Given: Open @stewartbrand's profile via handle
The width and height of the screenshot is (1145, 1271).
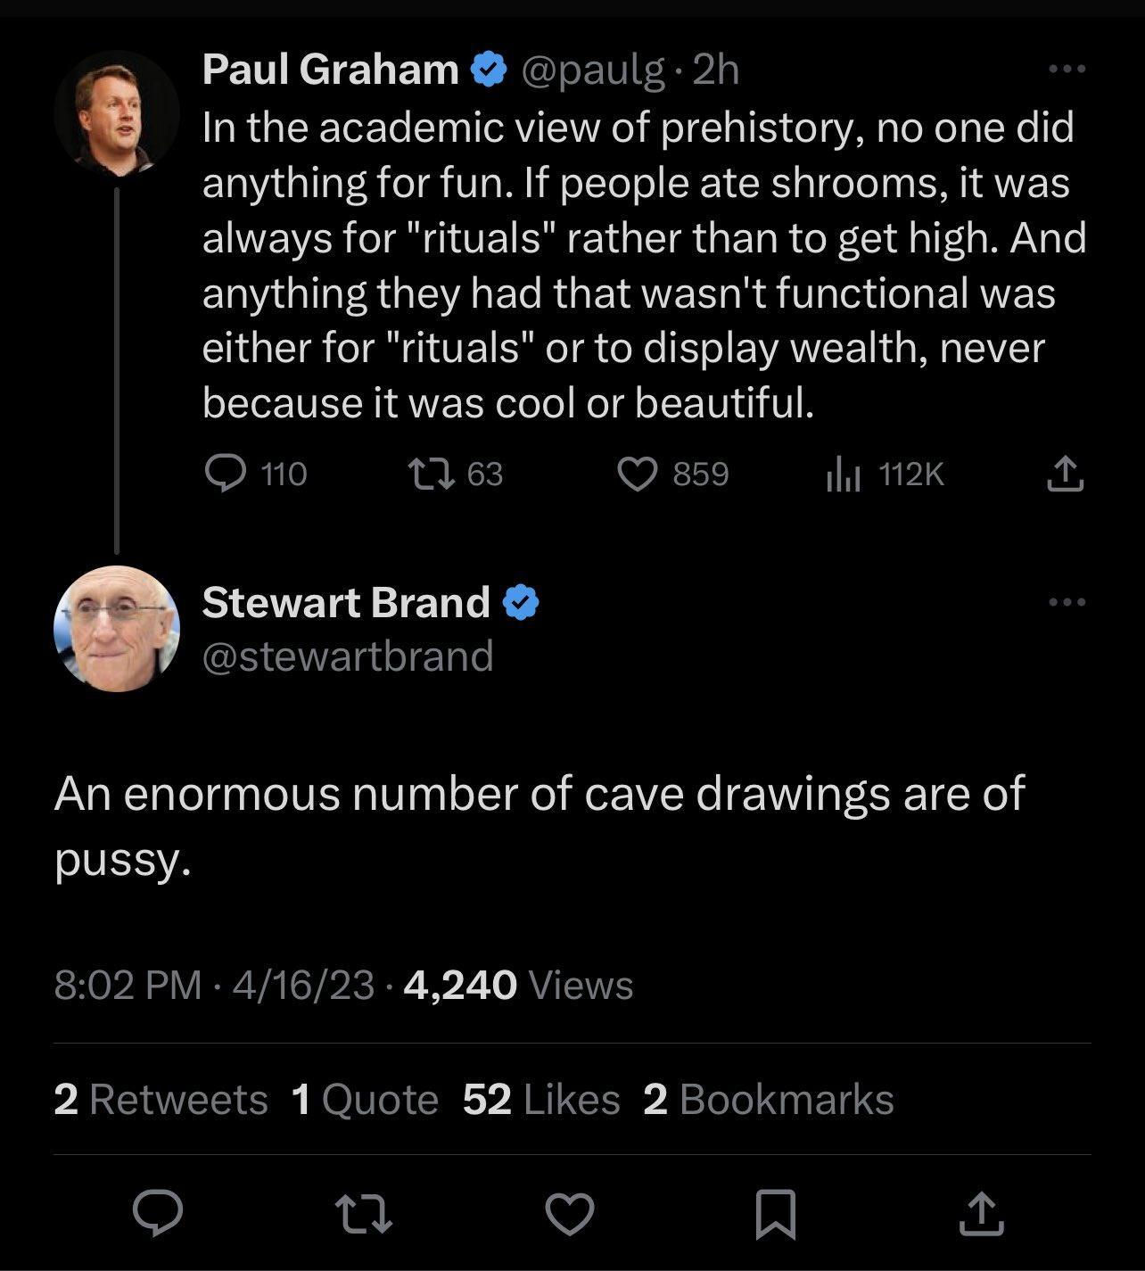Looking at the screenshot, I should 348,656.
